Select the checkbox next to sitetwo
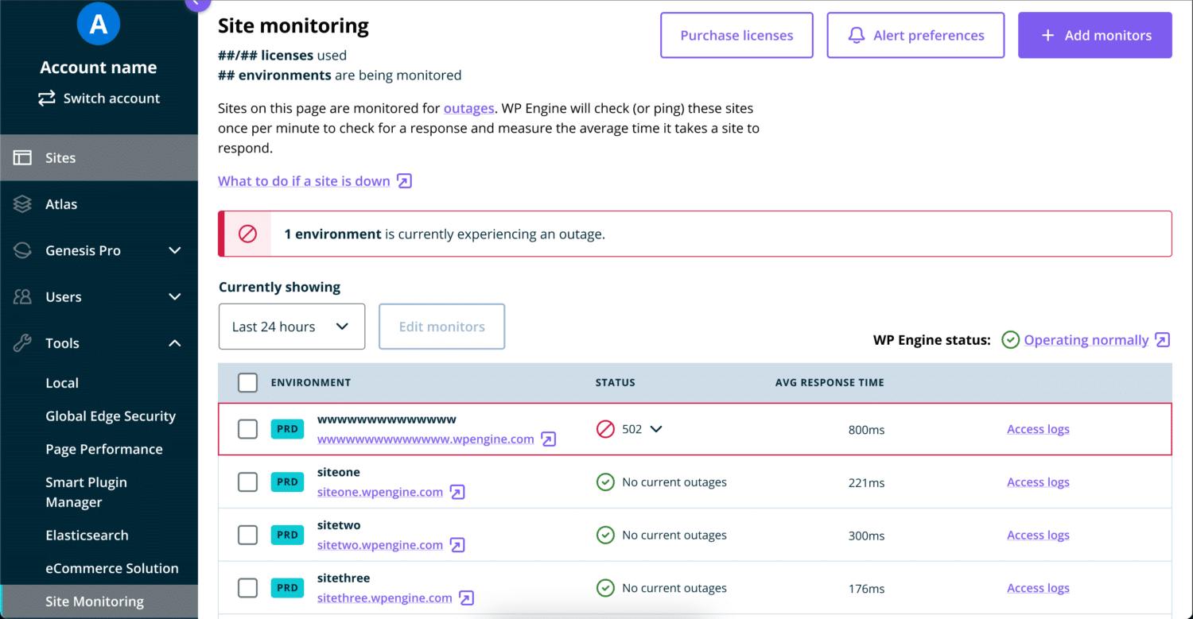This screenshot has width=1193, height=619. [x=247, y=534]
